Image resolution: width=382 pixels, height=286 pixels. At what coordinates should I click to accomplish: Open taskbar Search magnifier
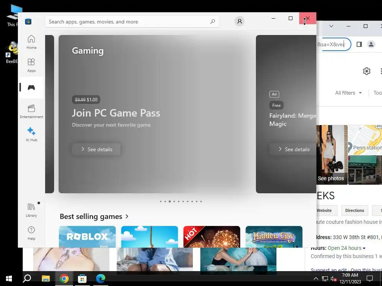[x=27, y=279]
